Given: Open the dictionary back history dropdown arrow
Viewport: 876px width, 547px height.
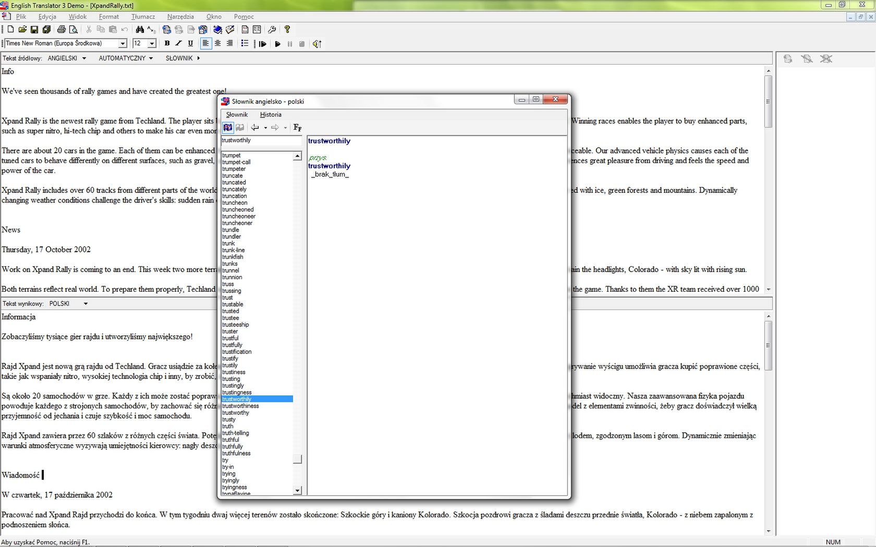Looking at the screenshot, I should coord(265,128).
